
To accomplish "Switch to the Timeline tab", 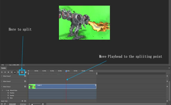I will [x=3, y=68].
